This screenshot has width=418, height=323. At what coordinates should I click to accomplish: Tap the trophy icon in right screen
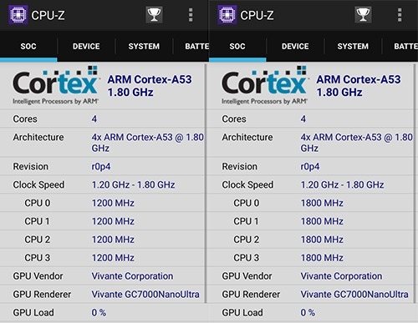click(x=363, y=15)
